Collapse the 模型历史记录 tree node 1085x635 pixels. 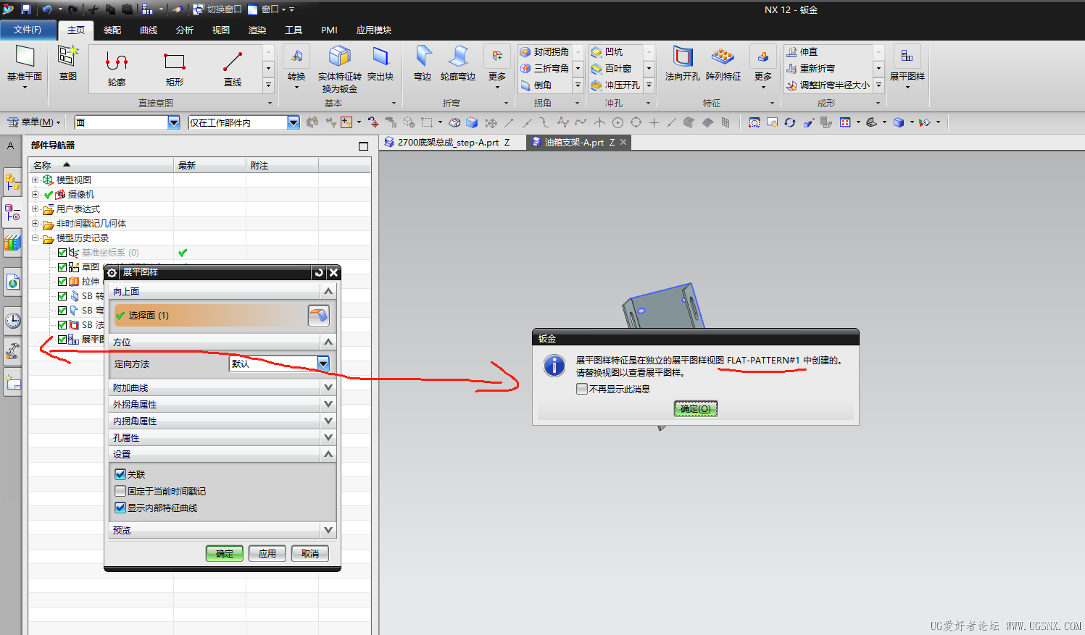(x=35, y=237)
